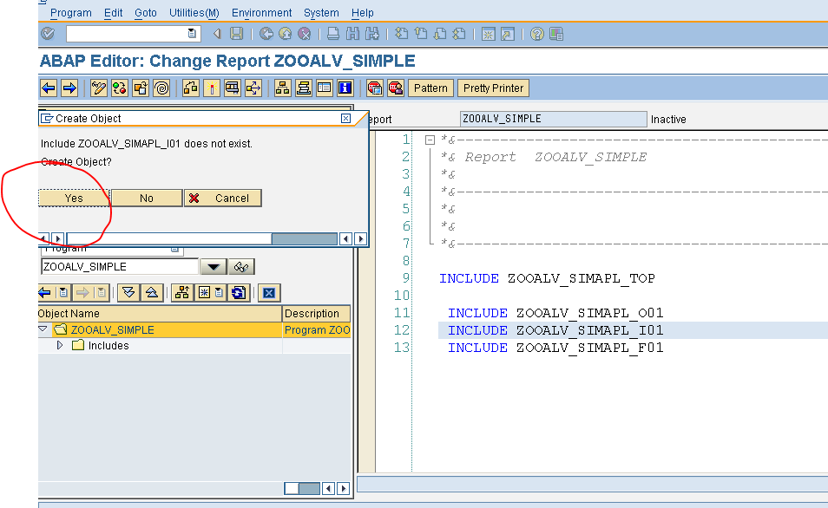The image size is (828, 508).
Task: Click the Pattern button
Action: tap(430, 88)
